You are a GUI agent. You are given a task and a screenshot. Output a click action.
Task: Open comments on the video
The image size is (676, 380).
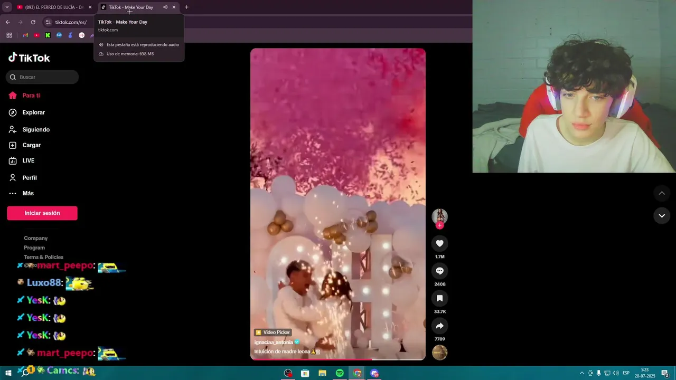[439, 271]
